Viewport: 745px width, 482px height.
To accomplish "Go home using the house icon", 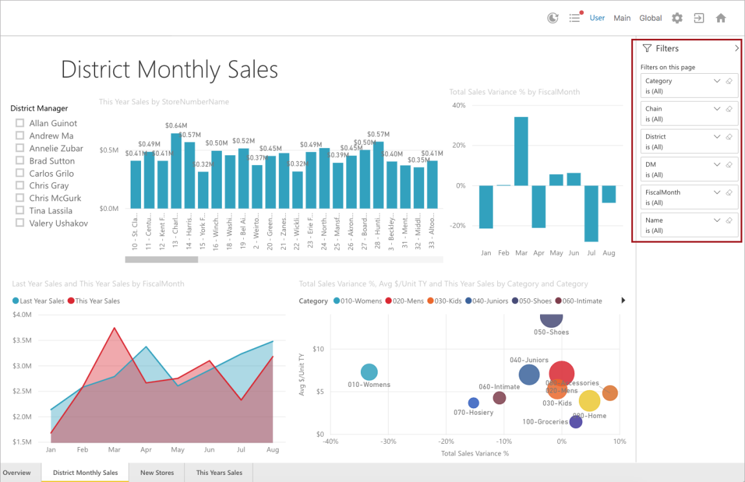I will click(720, 17).
